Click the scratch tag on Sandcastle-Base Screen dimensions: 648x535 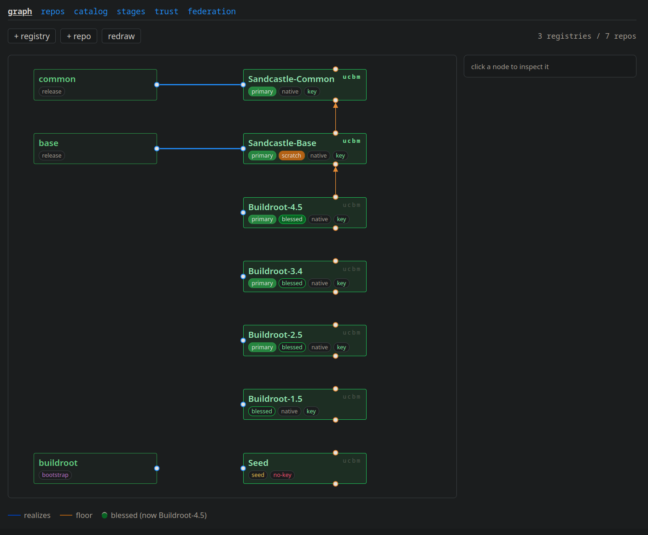[292, 156]
